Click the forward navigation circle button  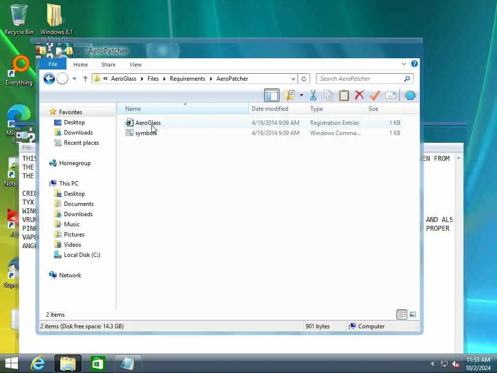pos(63,78)
